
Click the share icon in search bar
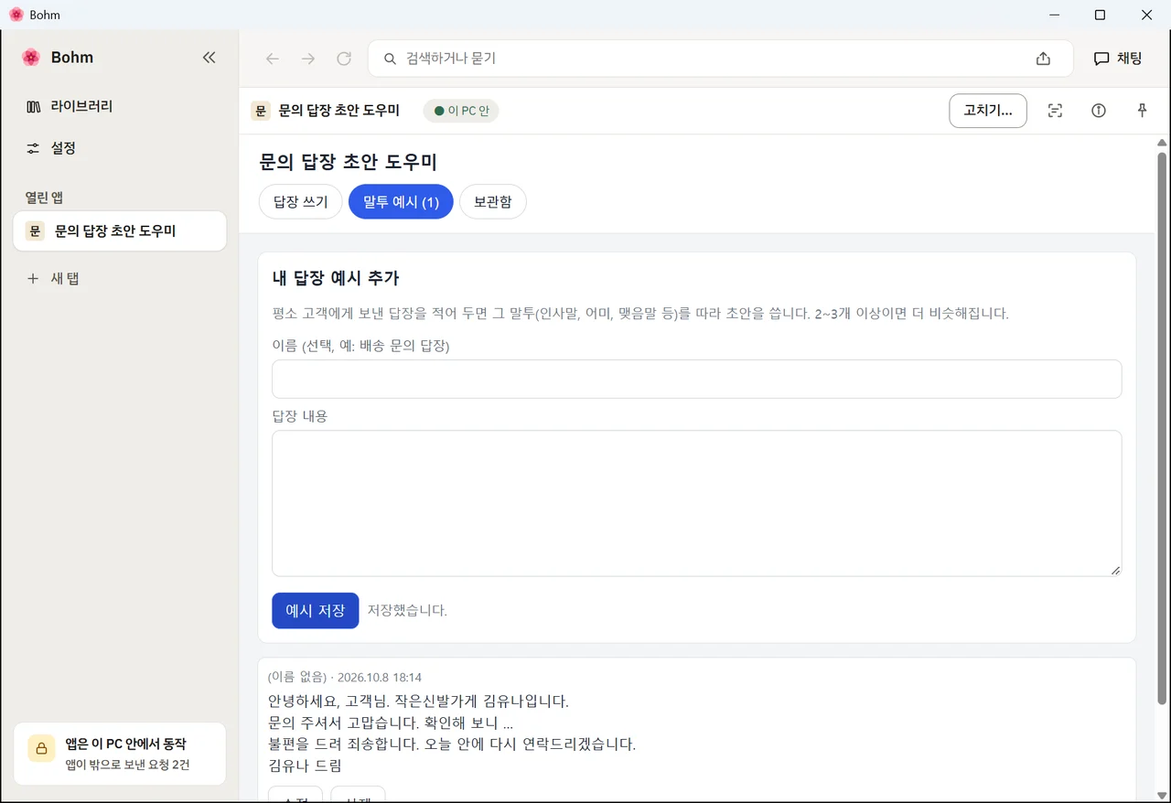(1043, 59)
